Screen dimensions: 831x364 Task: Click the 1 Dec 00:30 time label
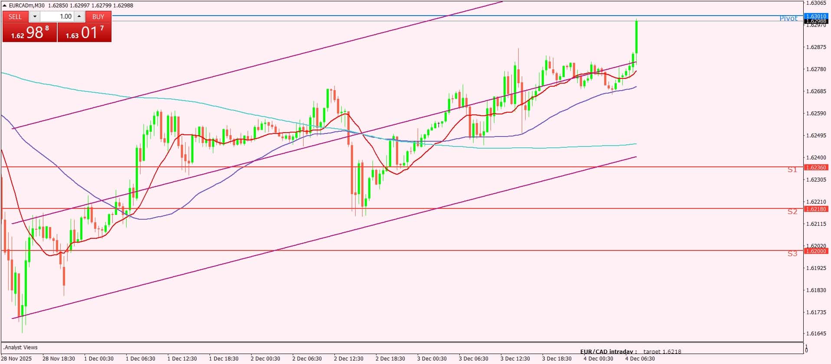point(99,358)
